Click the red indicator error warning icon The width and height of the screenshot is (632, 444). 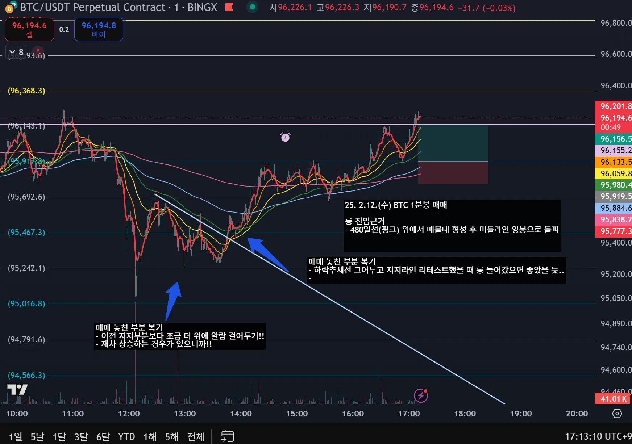[38, 51]
